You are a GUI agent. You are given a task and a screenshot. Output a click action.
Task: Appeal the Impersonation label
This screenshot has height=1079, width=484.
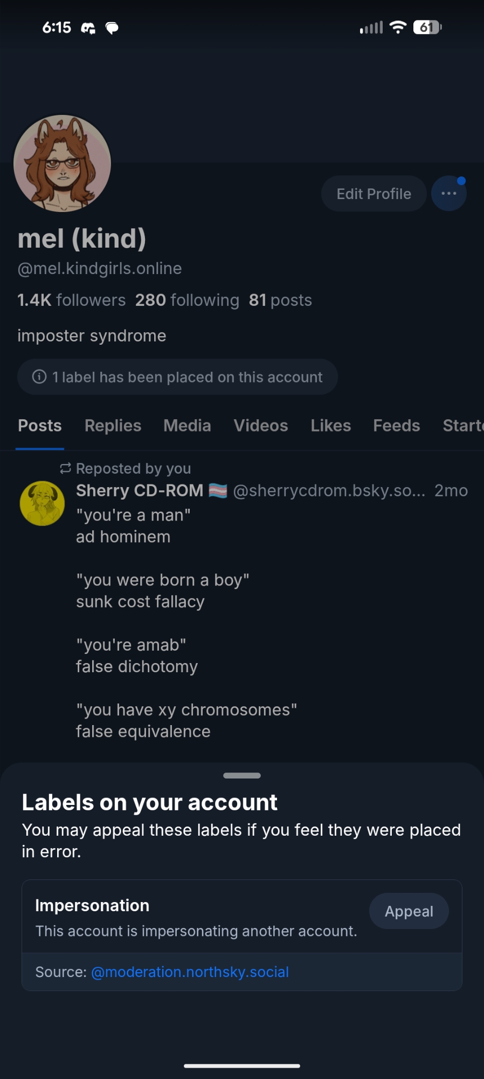click(x=409, y=911)
